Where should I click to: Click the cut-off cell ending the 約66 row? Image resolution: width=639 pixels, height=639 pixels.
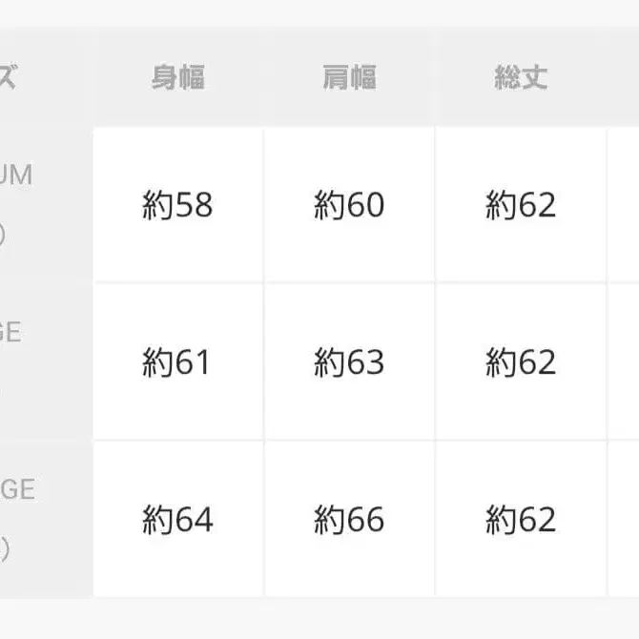(x=625, y=520)
